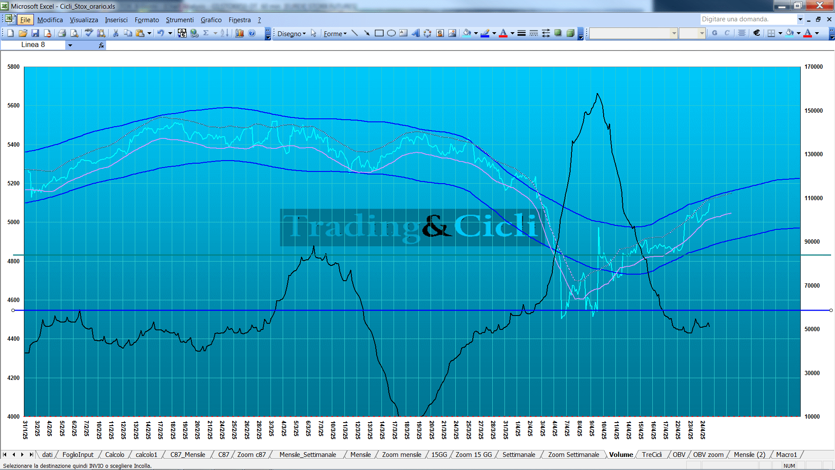Screen dimensions: 835x470
Task: Save the workbook using floppy disk icon
Action: tap(35, 33)
